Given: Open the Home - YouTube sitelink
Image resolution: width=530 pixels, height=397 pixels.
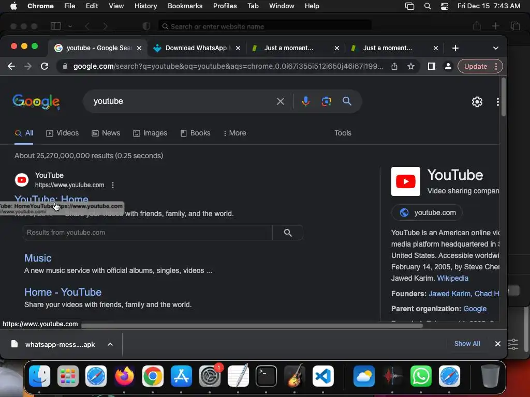Looking at the screenshot, I should [63, 292].
